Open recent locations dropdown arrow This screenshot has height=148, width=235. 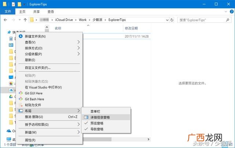pos(19,20)
